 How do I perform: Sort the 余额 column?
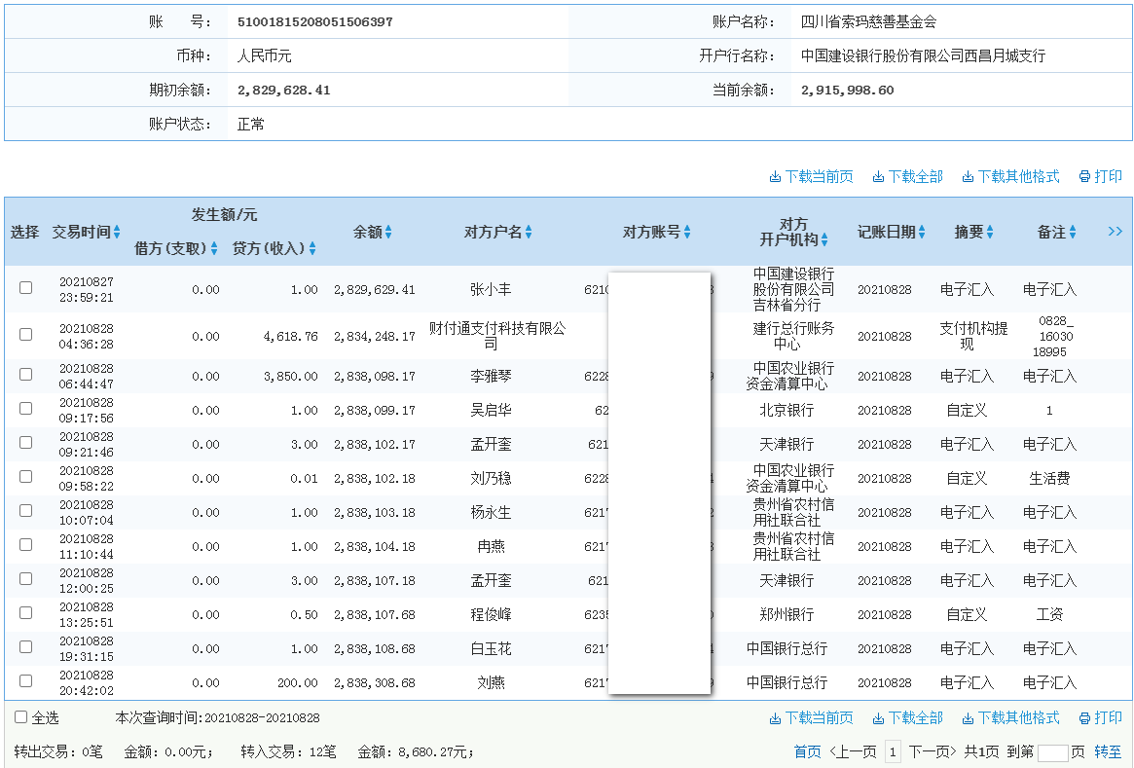tap(390, 232)
